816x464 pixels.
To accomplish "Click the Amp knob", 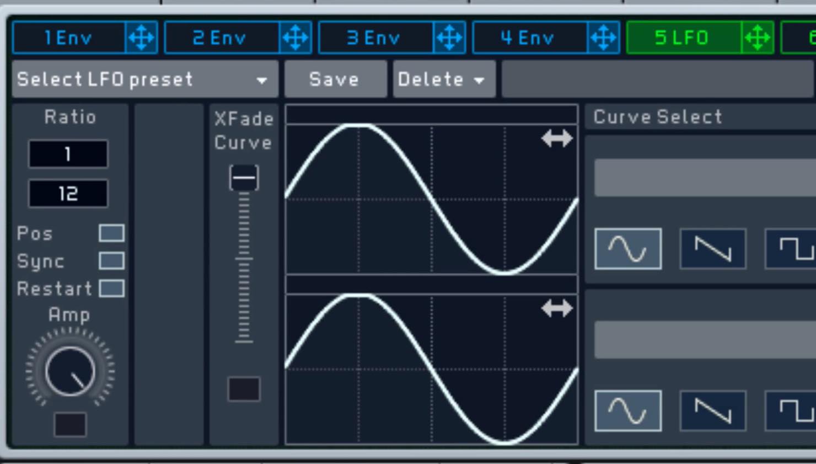I will click(70, 371).
